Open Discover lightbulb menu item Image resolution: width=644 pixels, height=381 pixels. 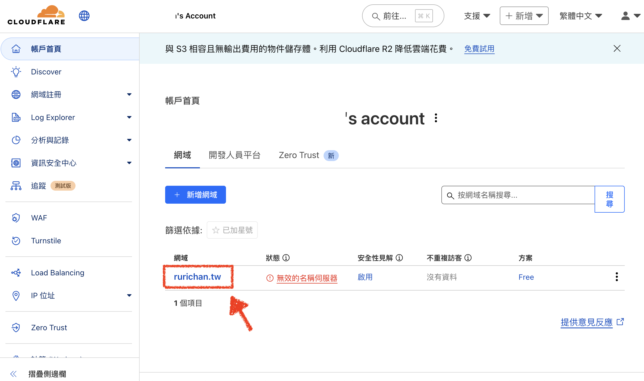click(x=16, y=72)
